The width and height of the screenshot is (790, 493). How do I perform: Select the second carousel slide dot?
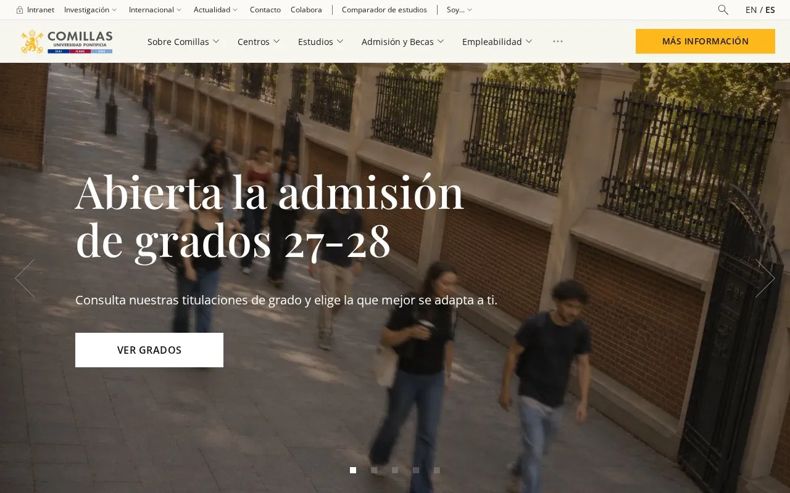pyautogui.click(x=374, y=470)
